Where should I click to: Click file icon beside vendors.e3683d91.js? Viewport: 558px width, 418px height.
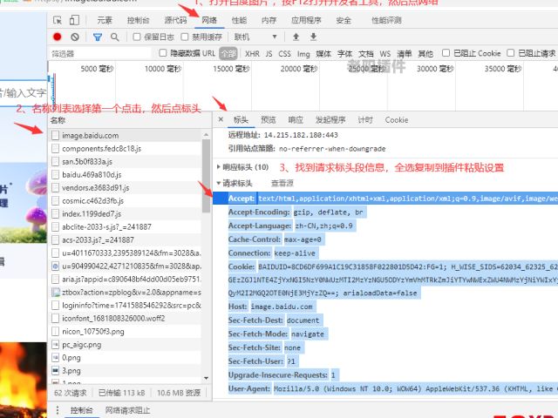[x=55, y=188]
